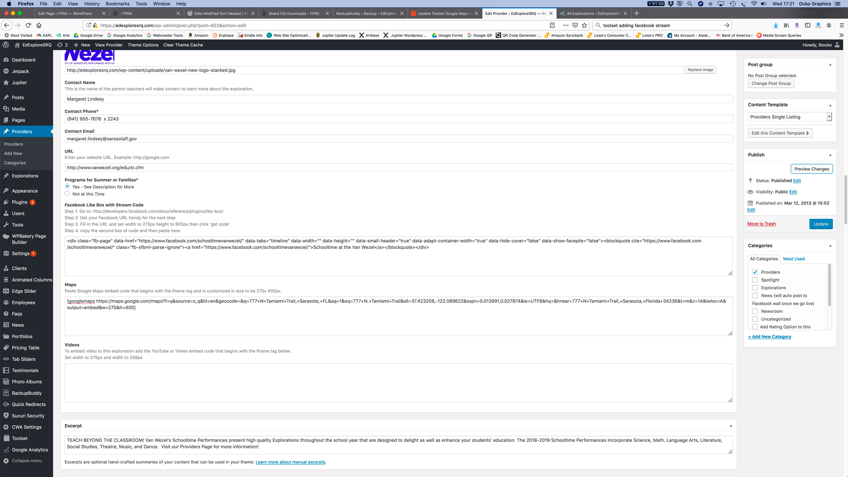848x477 pixels.
Task: Click Preview Changes
Action: pos(812,169)
